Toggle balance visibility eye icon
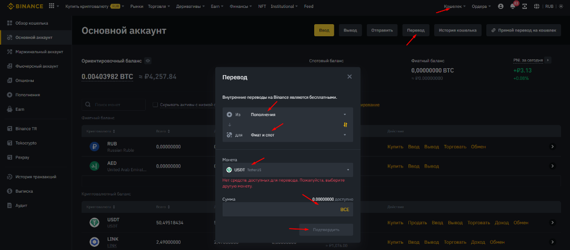 coord(148,60)
